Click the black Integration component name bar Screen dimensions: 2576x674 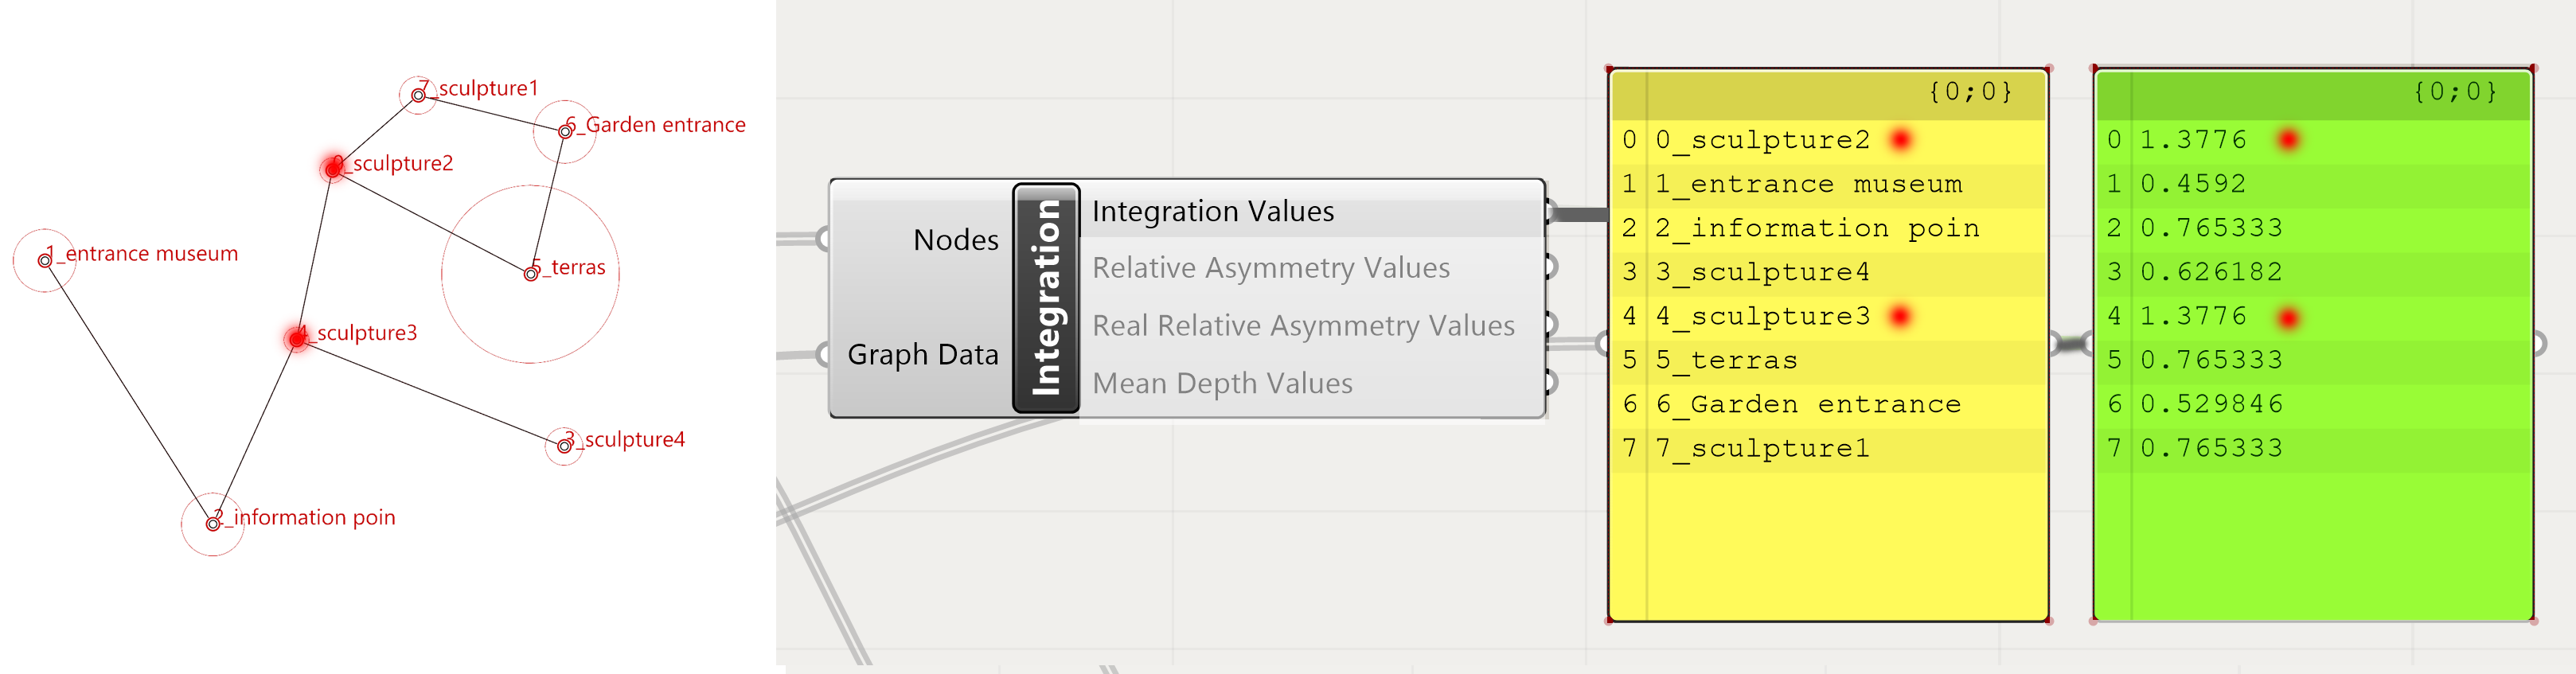[x=1046, y=298]
